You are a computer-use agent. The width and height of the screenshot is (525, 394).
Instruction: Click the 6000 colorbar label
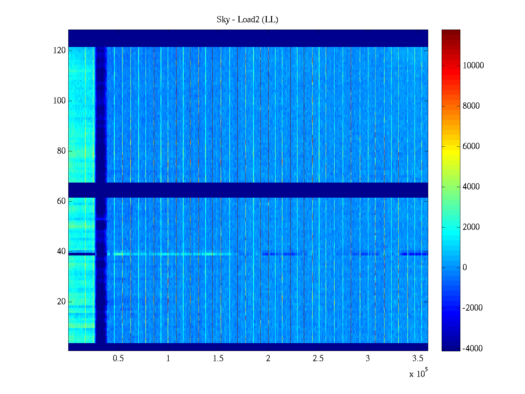[x=471, y=146]
